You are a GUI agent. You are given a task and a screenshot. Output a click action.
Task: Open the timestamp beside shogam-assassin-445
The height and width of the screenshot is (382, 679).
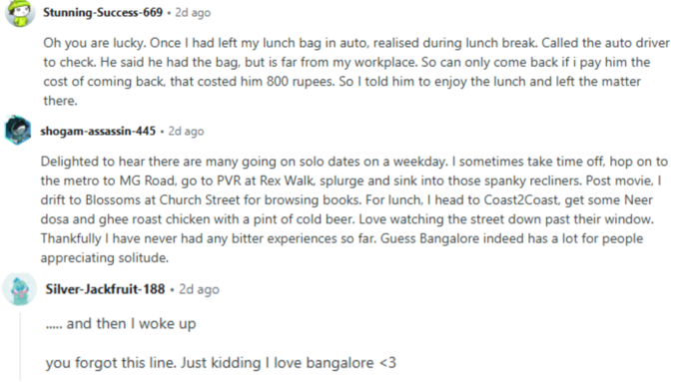[186, 131]
